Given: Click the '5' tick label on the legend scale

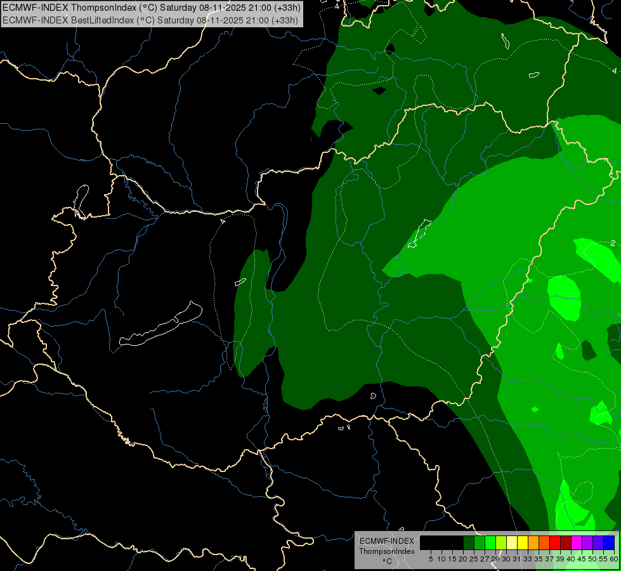Looking at the screenshot, I should click(x=431, y=559).
